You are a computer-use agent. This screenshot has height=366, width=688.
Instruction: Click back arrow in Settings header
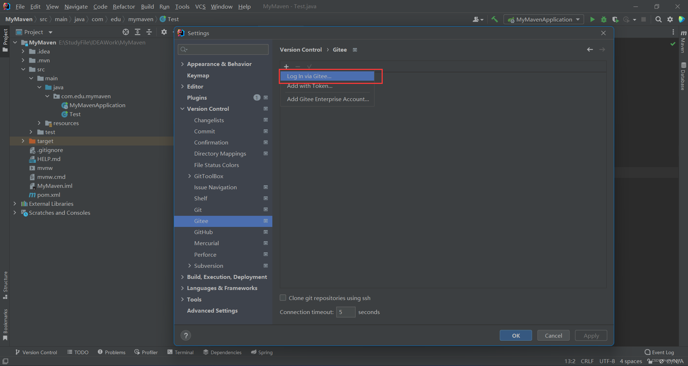point(590,49)
